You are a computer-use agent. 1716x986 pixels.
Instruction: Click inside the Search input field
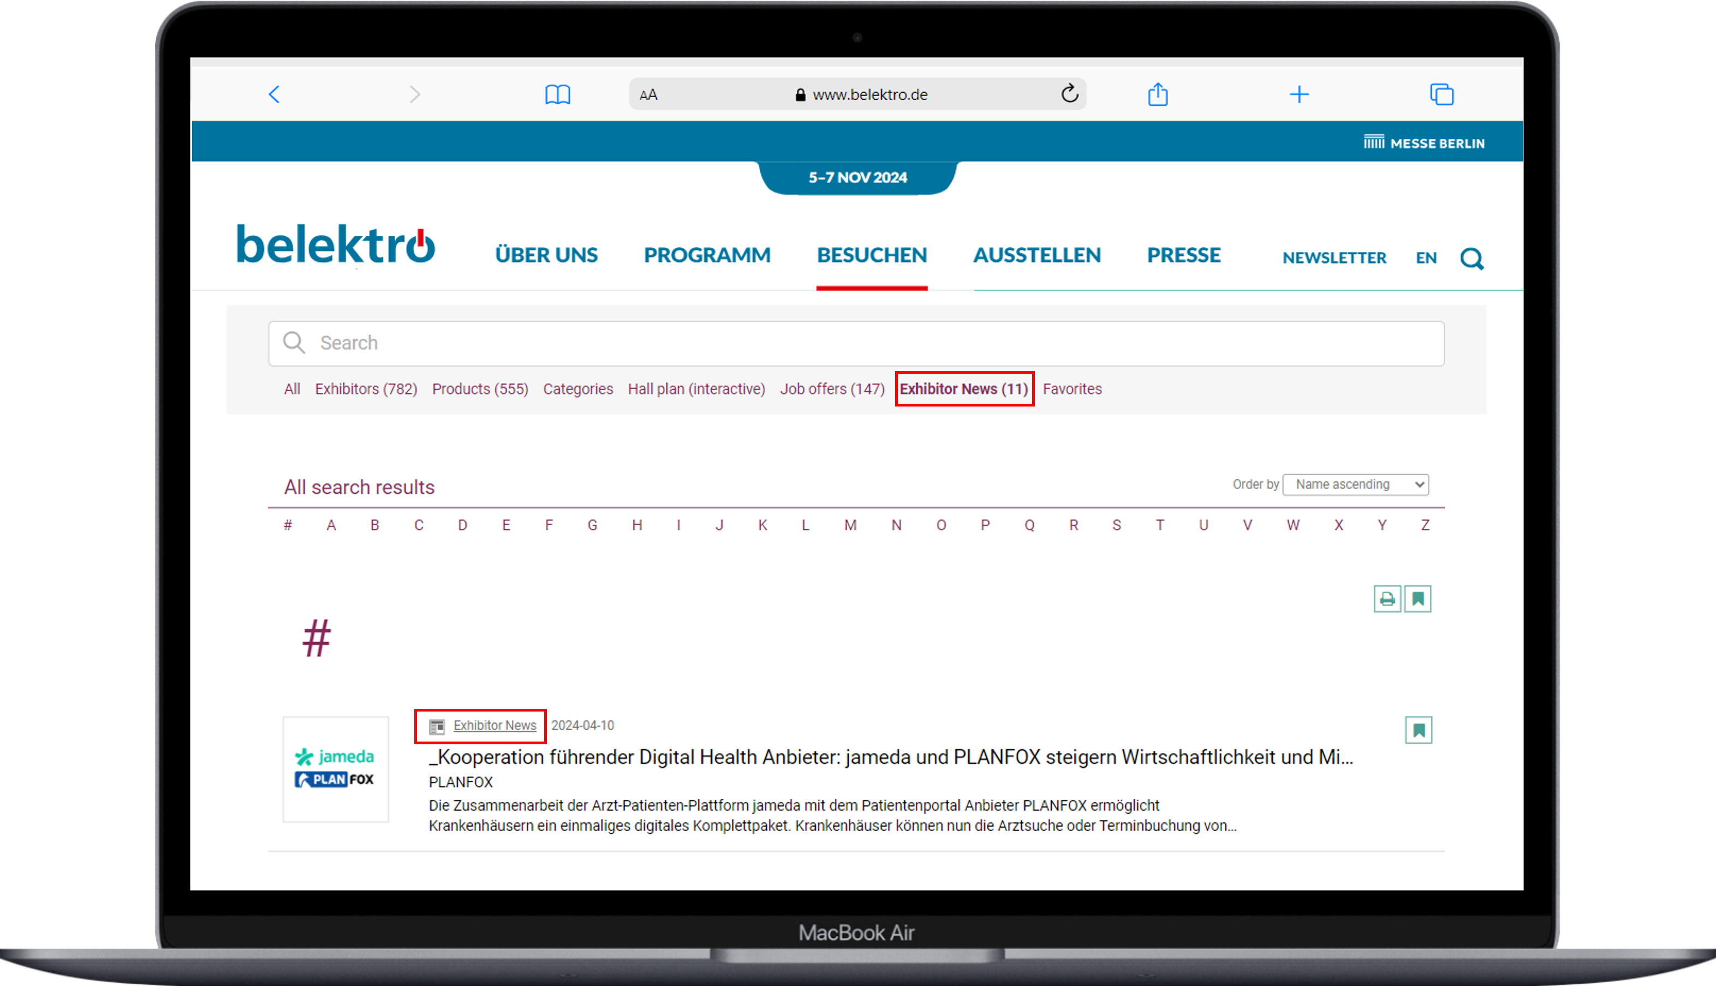[856, 343]
